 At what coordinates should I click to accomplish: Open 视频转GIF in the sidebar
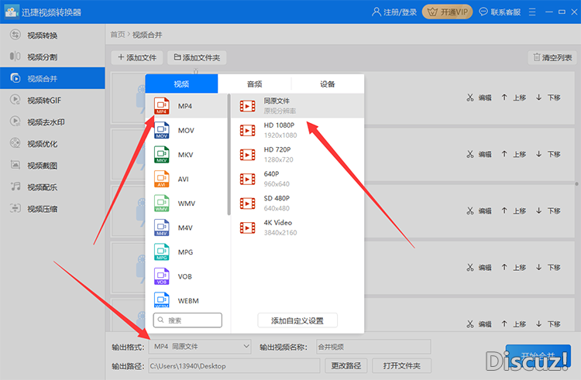(52, 100)
